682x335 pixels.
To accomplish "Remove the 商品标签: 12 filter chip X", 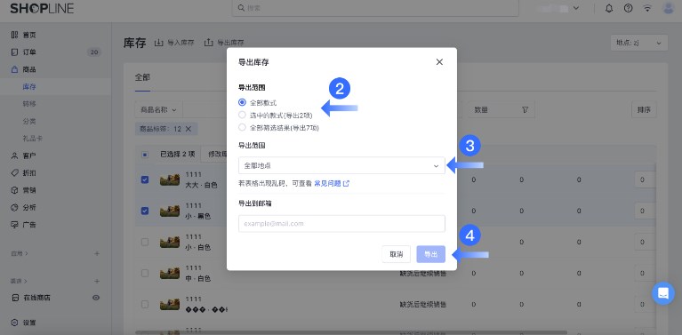I will tap(189, 129).
